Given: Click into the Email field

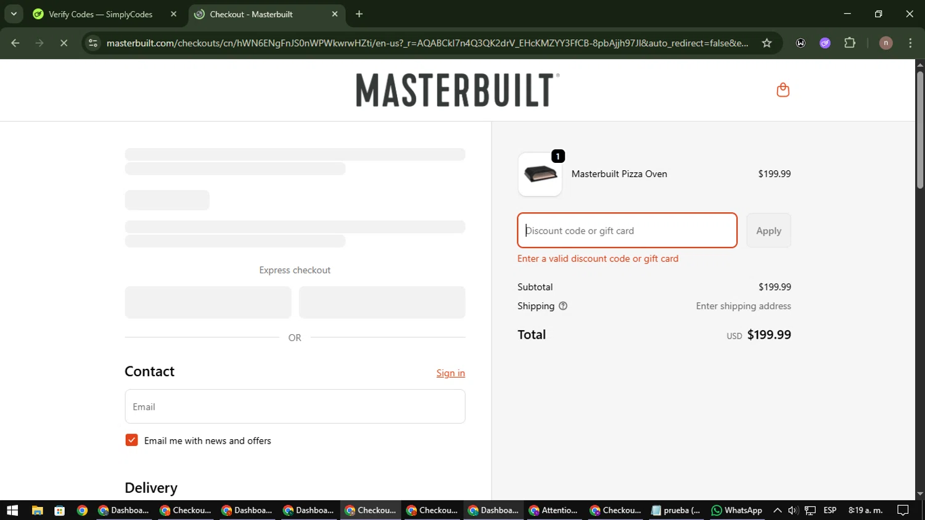Looking at the screenshot, I should (295, 407).
